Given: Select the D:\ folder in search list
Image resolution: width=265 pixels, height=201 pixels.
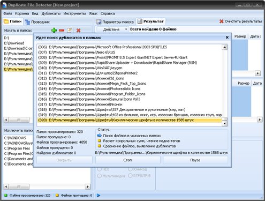Looking at the screenshot, I should [6, 38].
